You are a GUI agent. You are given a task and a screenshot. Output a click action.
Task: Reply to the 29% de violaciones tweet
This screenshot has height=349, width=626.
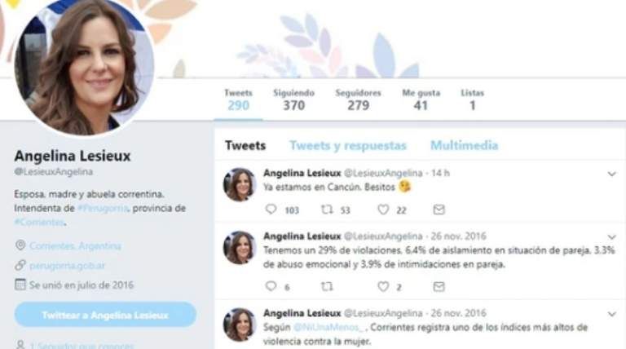tap(271, 286)
